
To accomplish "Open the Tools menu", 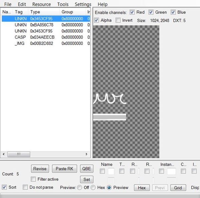I will point(63,4).
